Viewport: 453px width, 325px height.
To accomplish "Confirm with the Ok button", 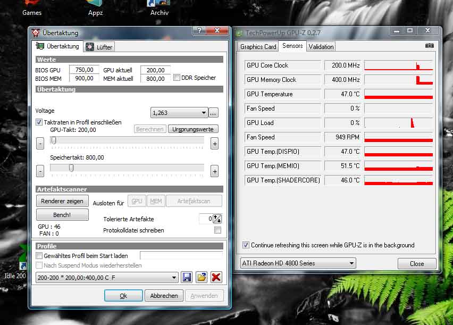I will (123, 296).
